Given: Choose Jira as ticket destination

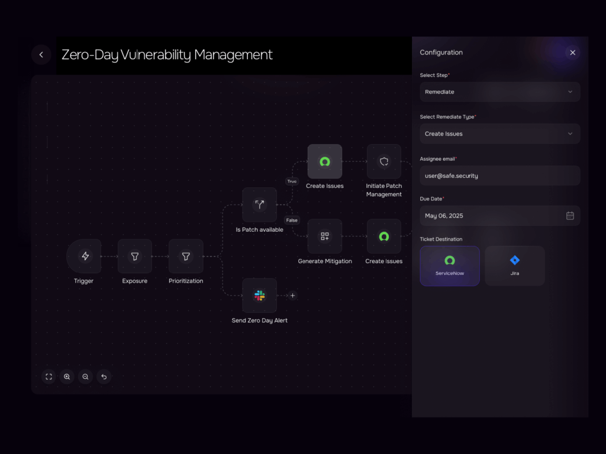Looking at the screenshot, I should tap(515, 266).
